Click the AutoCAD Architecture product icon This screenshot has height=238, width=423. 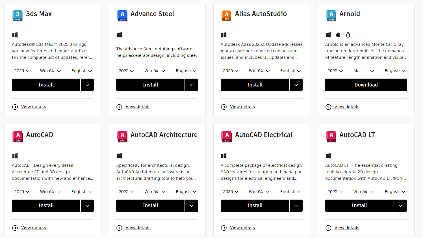coord(122,137)
